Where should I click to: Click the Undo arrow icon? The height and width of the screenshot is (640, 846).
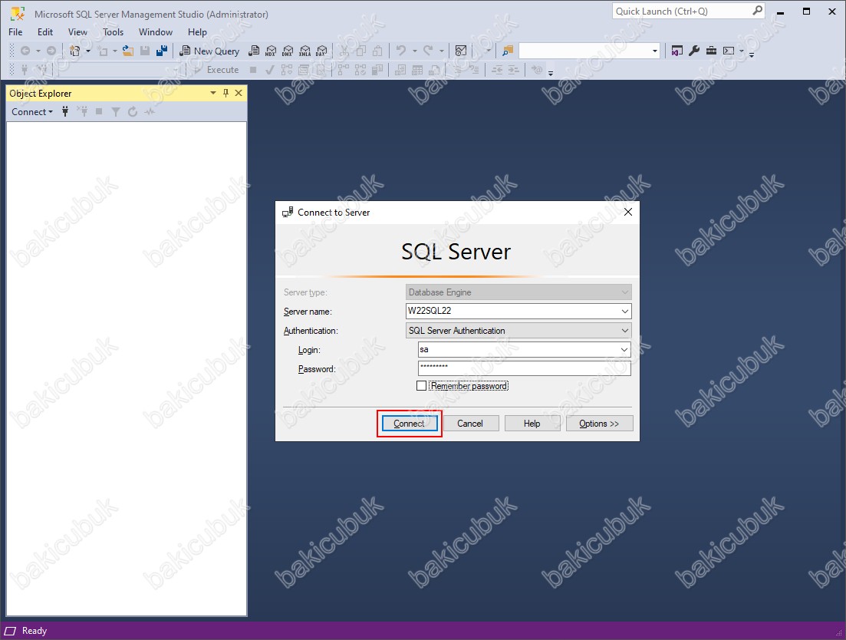coord(400,51)
